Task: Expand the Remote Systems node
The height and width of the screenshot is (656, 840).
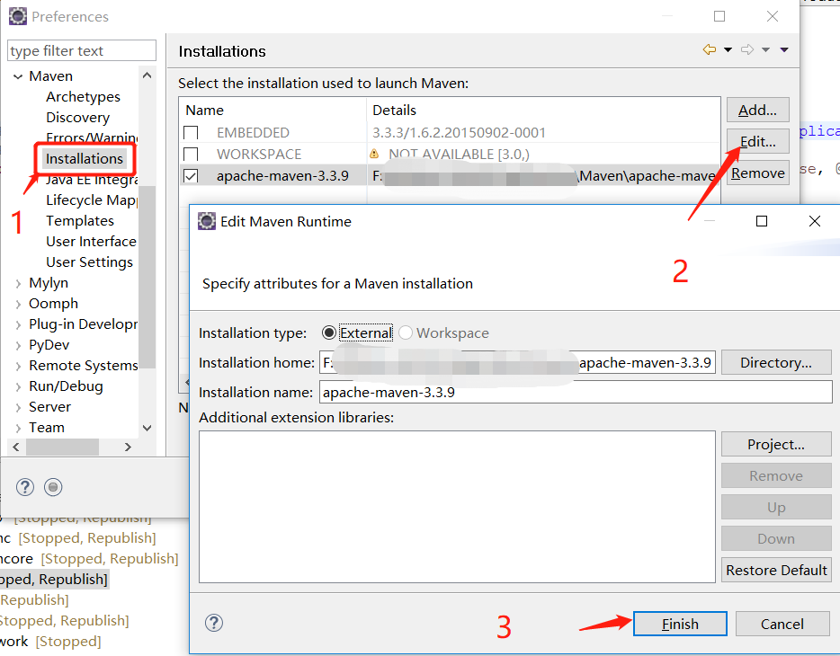Action: pyautogui.click(x=18, y=366)
